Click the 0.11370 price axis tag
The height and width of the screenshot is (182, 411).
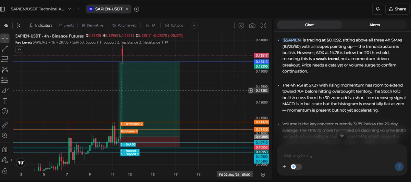click(262, 122)
